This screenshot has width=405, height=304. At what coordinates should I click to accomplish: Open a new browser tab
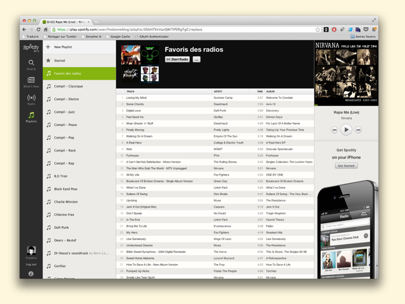coord(96,22)
